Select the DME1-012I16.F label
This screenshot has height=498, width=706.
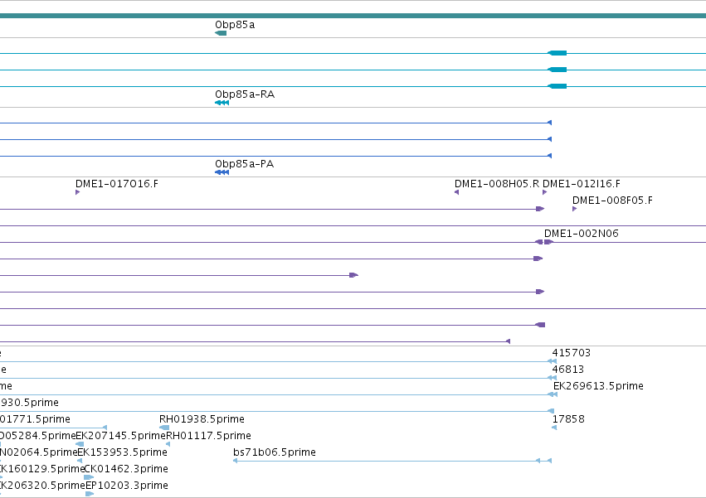(582, 184)
